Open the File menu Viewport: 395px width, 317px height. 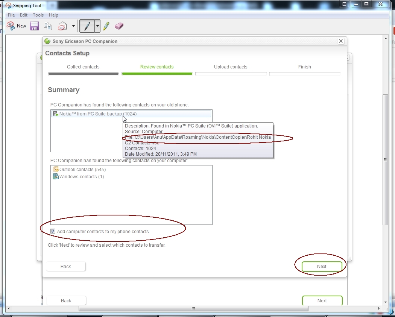pos(11,15)
